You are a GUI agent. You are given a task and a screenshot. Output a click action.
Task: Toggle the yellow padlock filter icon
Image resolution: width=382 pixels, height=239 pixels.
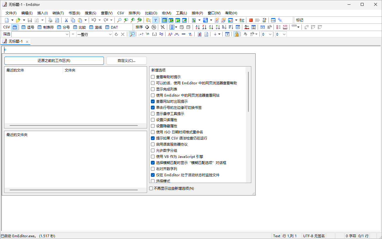point(236,34)
